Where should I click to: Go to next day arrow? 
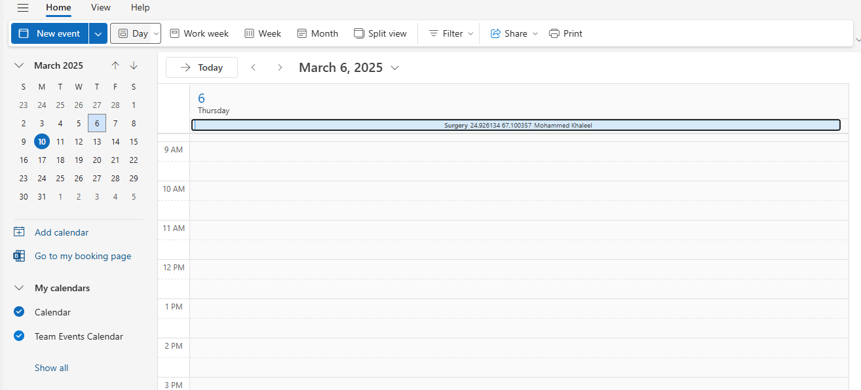coord(280,67)
